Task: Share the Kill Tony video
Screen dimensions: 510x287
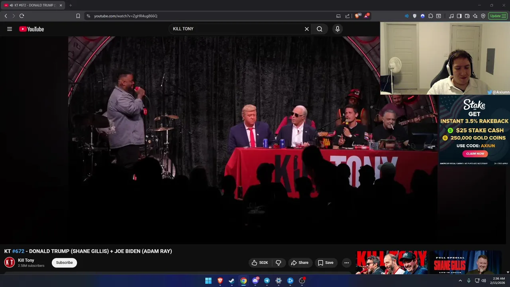Action: coord(300,262)
